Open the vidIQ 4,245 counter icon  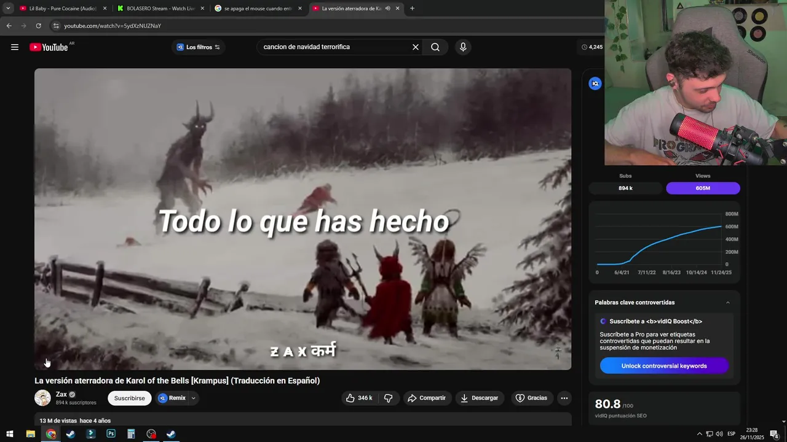[584, 47]
